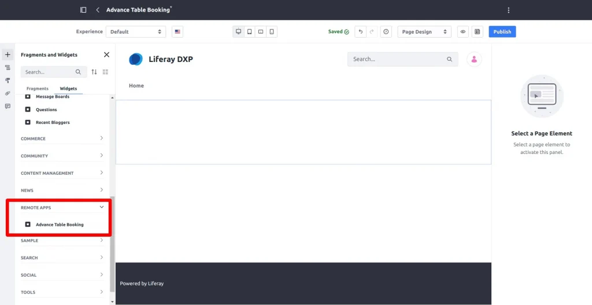Open the Page Design mode dropdown

tap(424, 32)
